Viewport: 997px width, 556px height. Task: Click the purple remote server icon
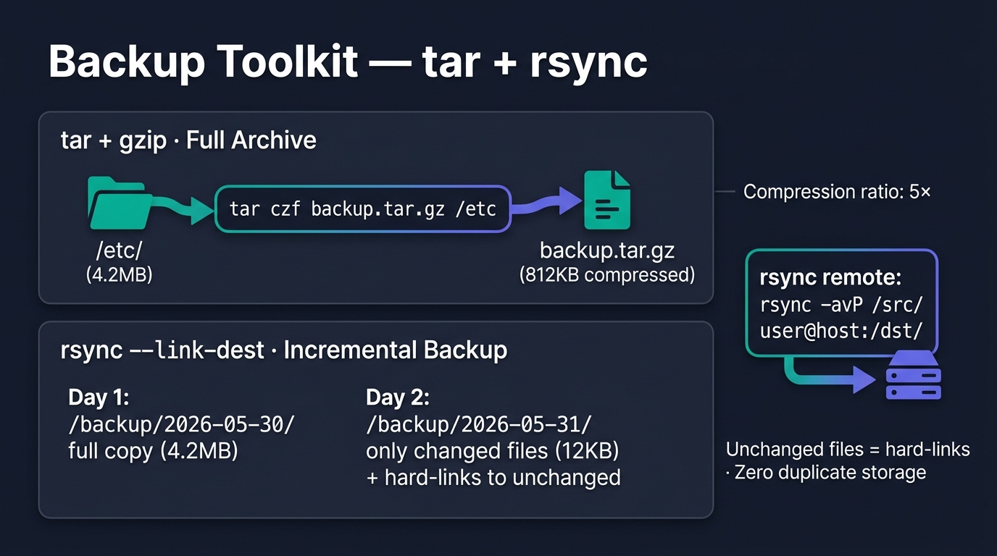coord(913,374)
